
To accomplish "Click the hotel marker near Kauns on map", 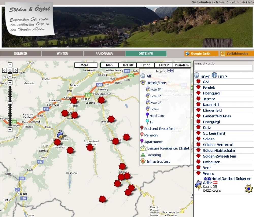I will (x=60, y=134).
